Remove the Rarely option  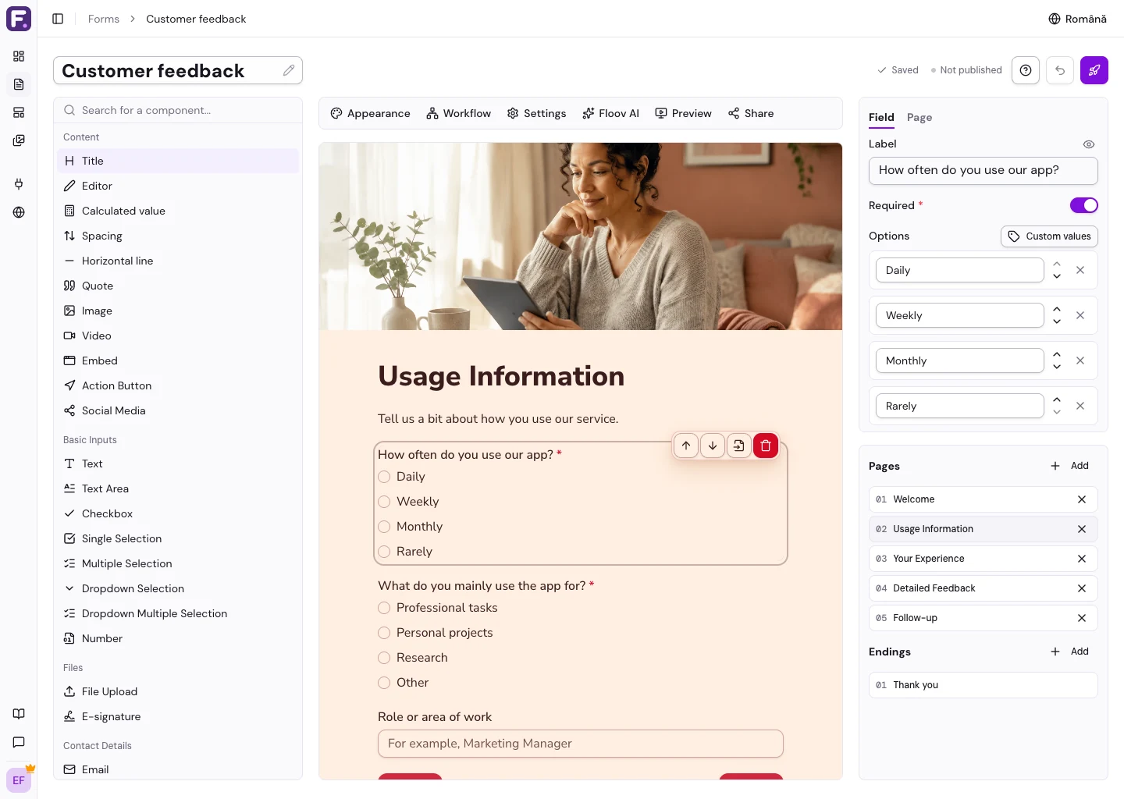[x=1080, y=406]
